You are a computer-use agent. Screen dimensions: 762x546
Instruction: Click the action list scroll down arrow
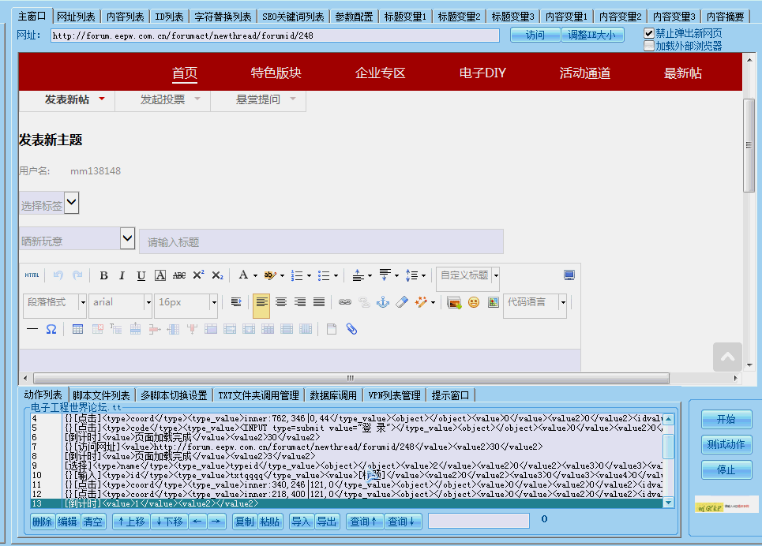pos(669,503)
